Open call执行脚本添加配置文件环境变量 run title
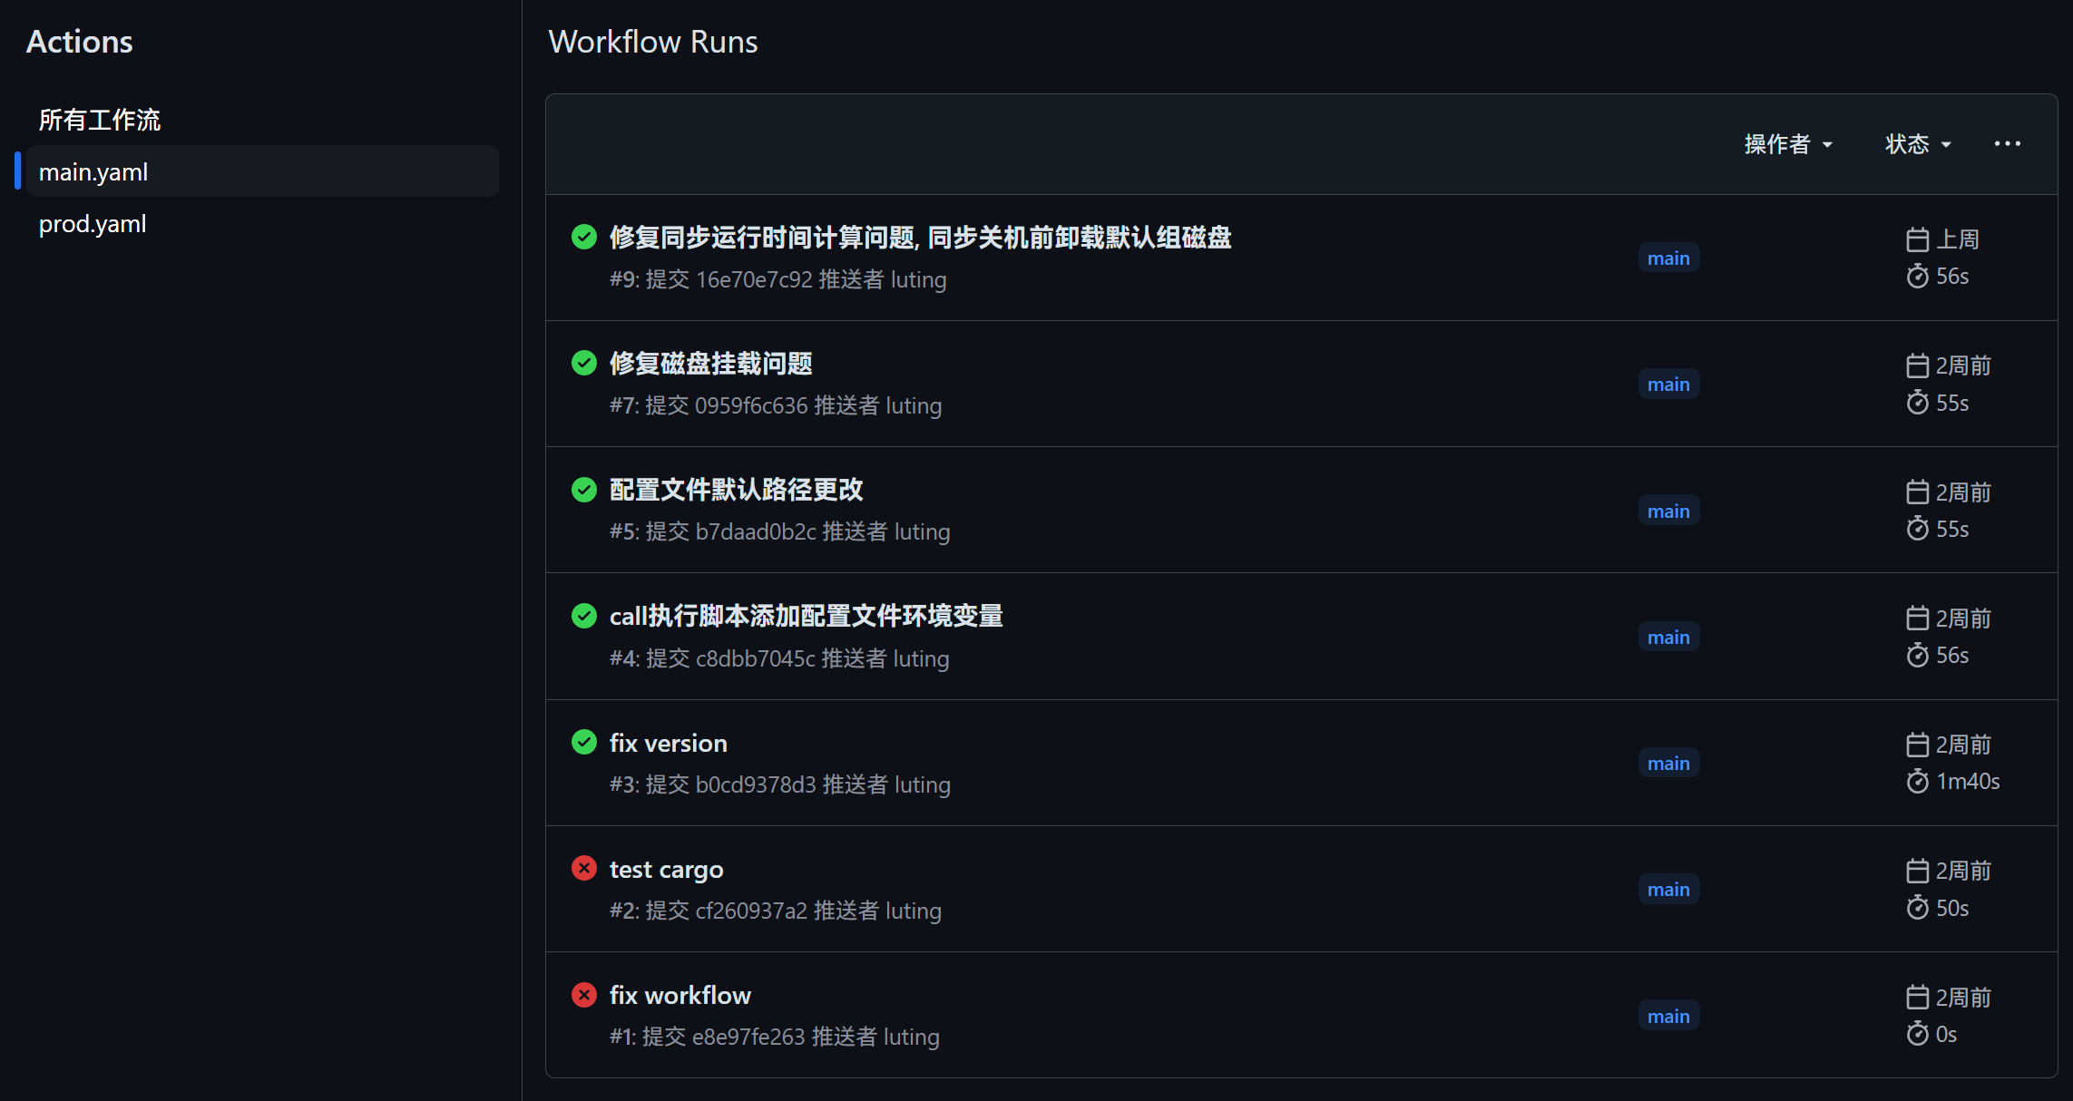This screenshot has width=2073, height=1101. click(x=806, y=616)
